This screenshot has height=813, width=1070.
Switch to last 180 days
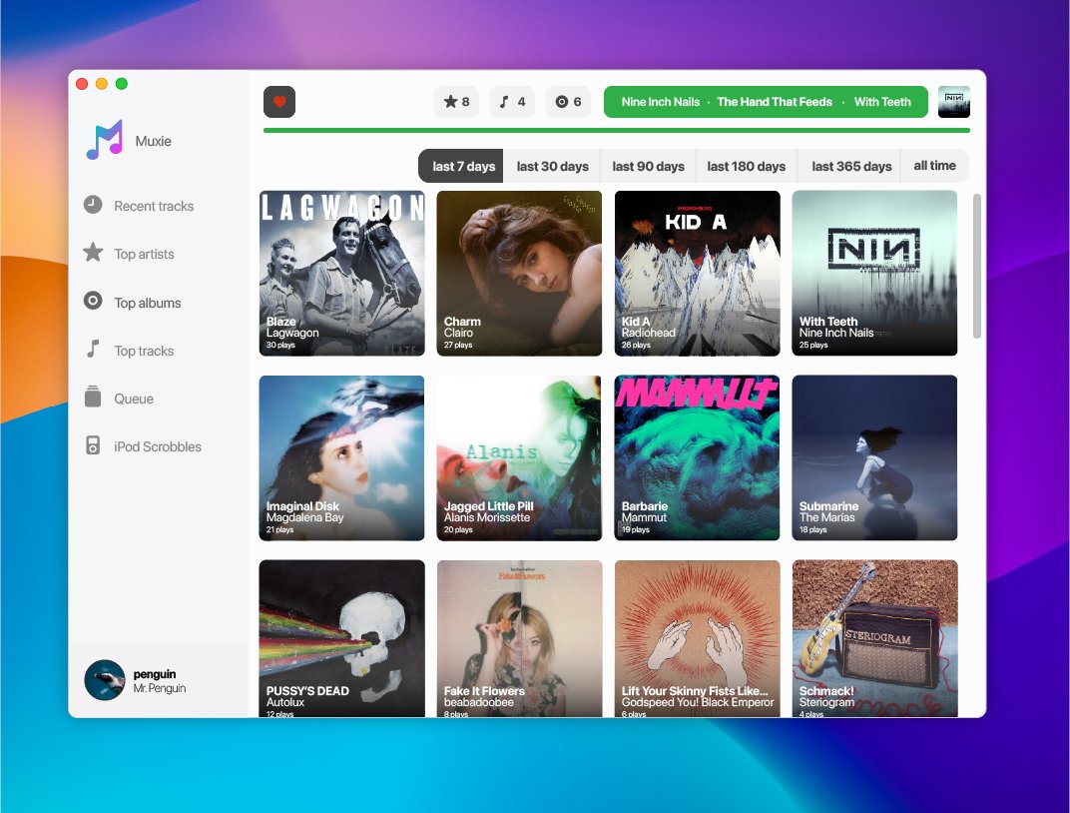(746, 166)
